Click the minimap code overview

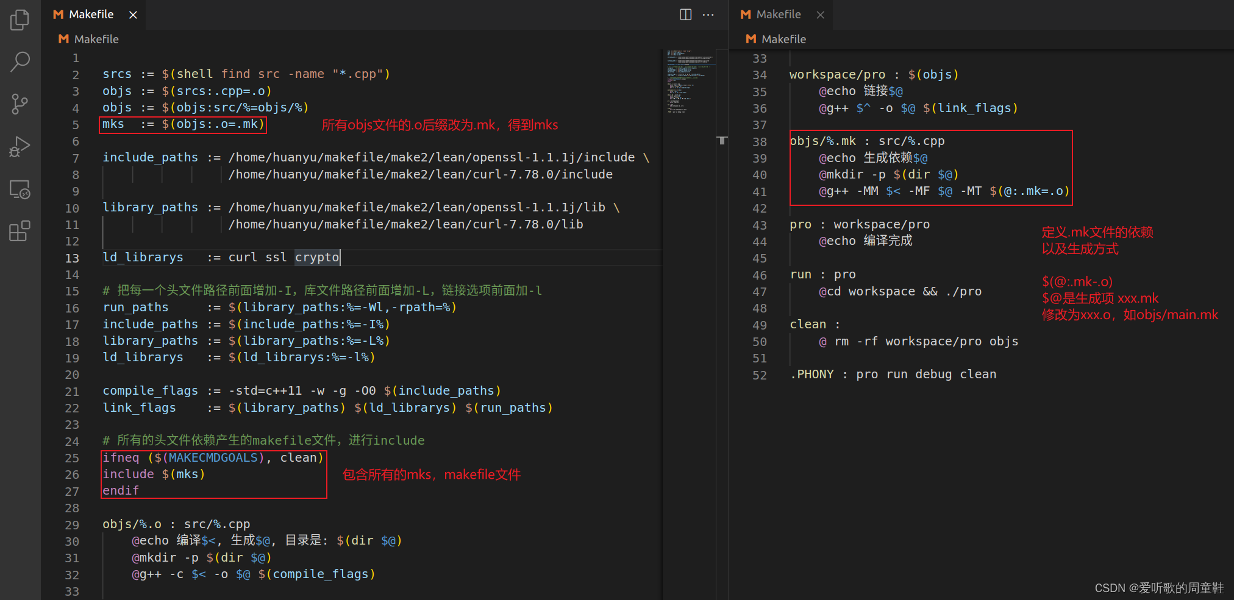tap(690, 82)
